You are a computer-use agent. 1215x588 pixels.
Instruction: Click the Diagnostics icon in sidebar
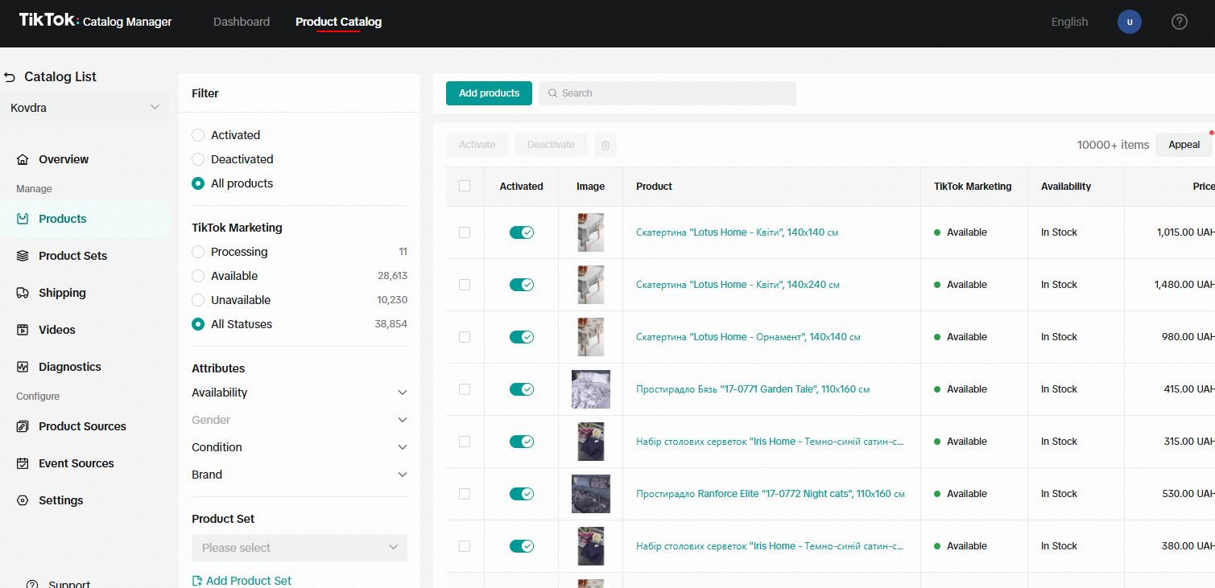coord(23,367)
